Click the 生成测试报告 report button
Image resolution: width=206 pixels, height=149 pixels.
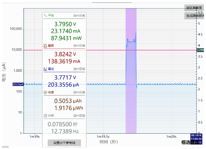point(194,16)
